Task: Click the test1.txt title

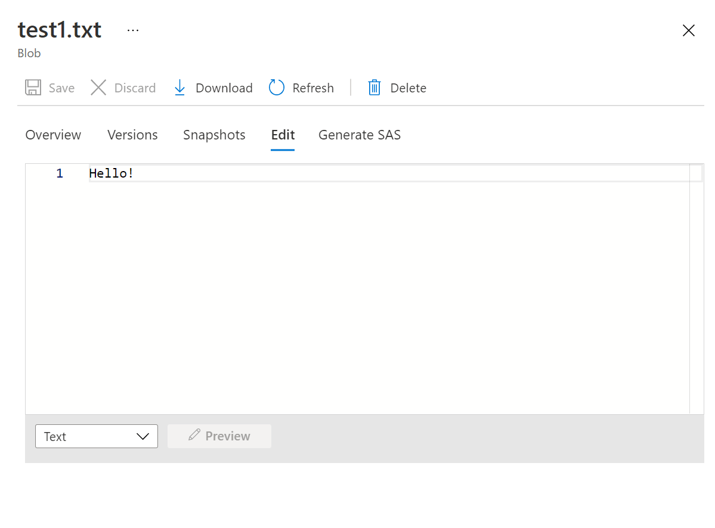Action: pyautogui.click(x=60, y=30)
